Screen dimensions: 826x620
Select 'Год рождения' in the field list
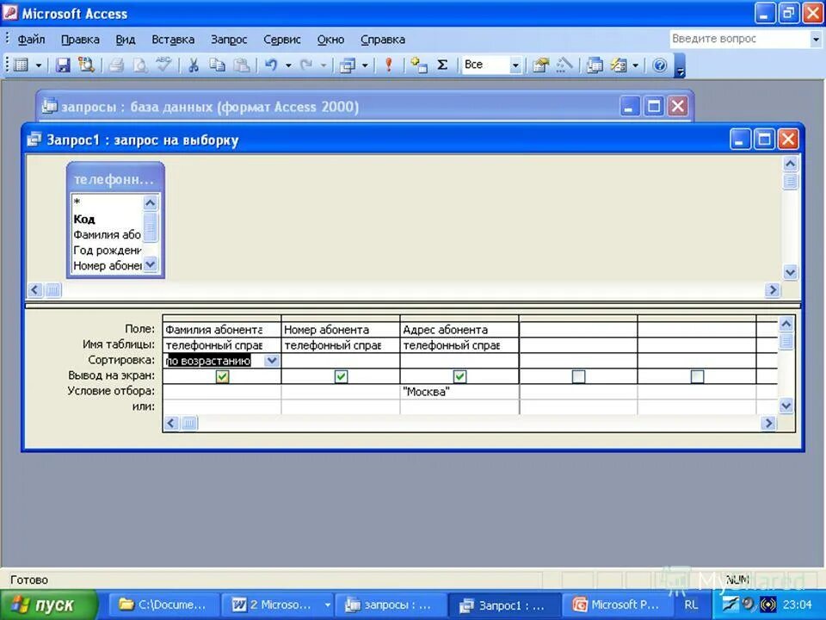tap(107, 250)
